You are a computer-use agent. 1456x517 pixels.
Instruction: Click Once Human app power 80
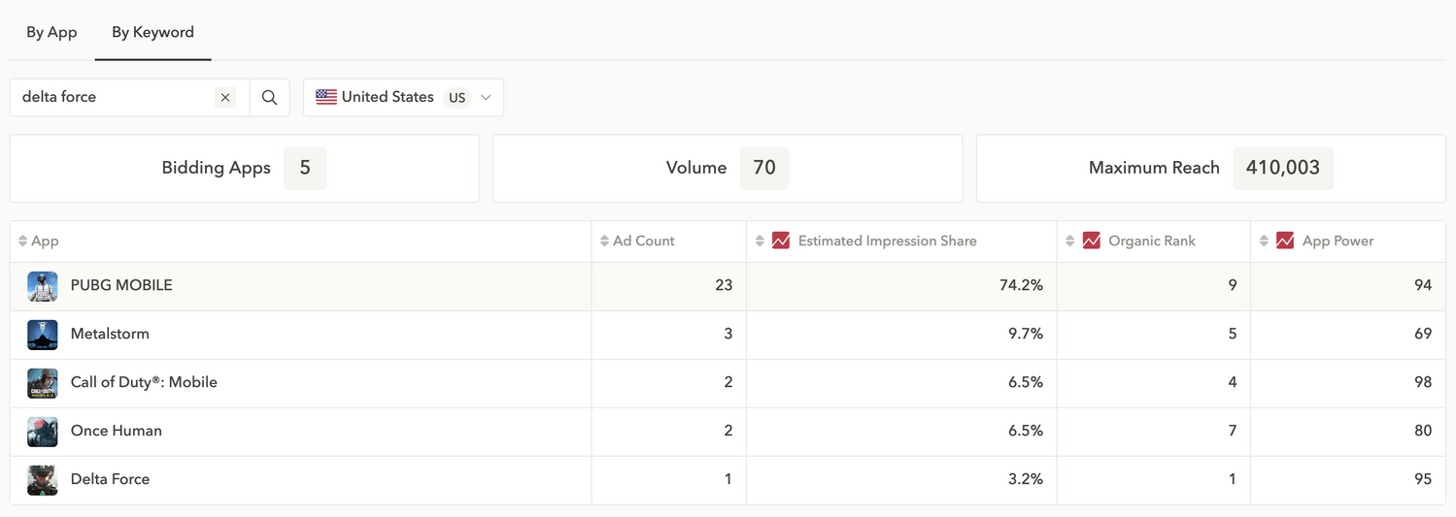click(x=1423, y=431)
